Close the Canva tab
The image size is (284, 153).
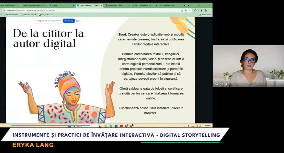(x=74, y=5)
